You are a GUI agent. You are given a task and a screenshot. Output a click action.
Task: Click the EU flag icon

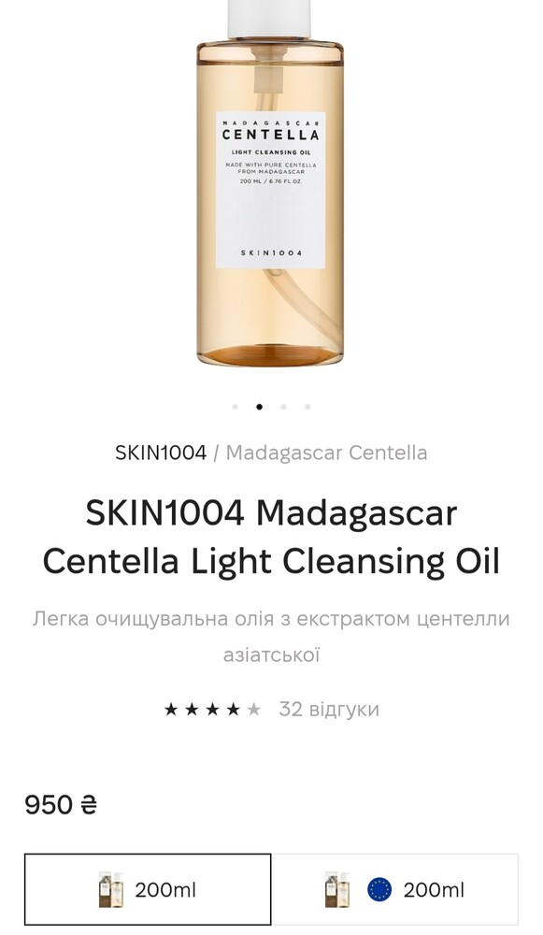(x=379, y=890)
